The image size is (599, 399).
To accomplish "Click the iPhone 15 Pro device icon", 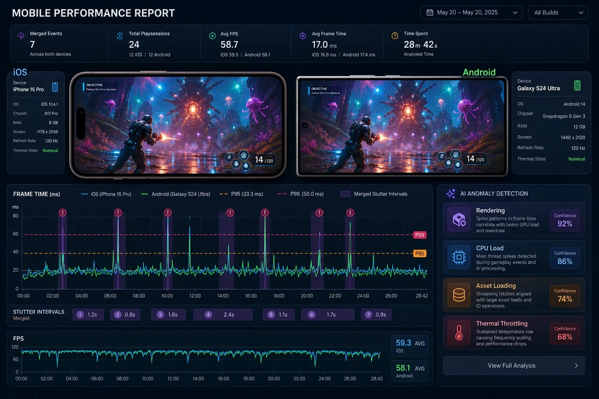I will tap(55, 87).
